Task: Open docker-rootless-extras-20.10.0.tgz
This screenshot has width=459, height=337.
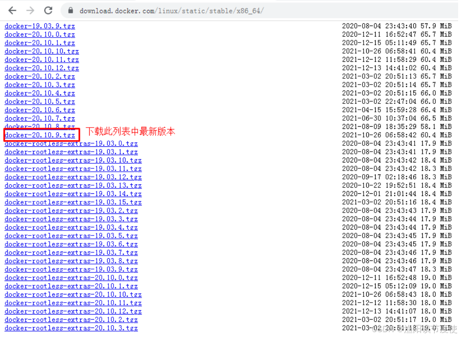Action: (x=71, y=278)
